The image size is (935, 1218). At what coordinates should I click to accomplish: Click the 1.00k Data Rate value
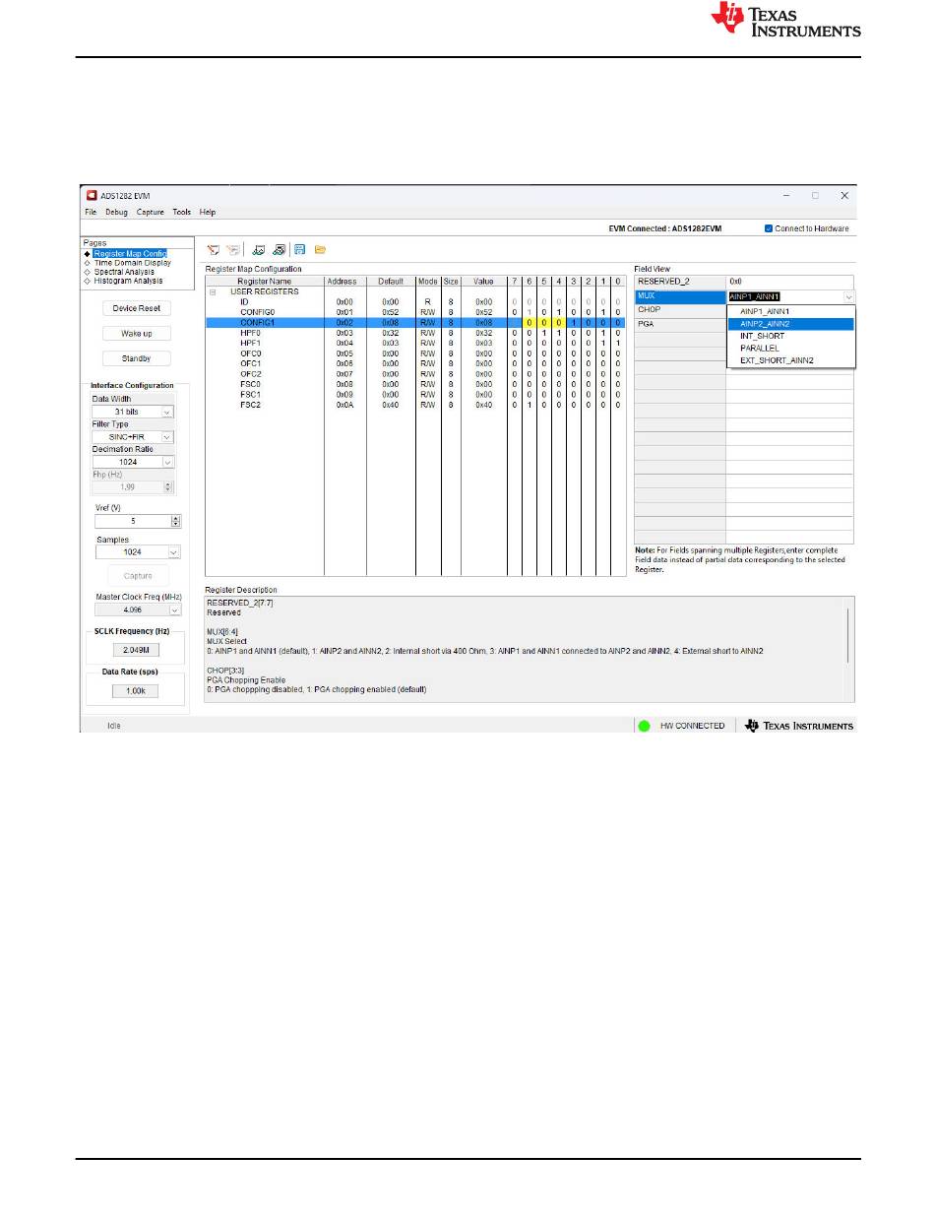(x=137, y=691)
